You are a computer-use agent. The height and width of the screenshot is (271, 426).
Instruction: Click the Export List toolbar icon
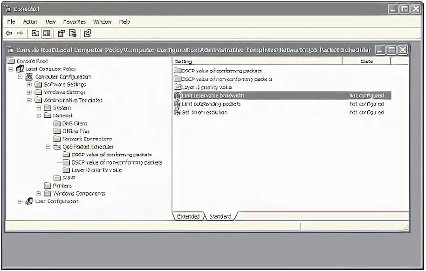click(73, 33)
